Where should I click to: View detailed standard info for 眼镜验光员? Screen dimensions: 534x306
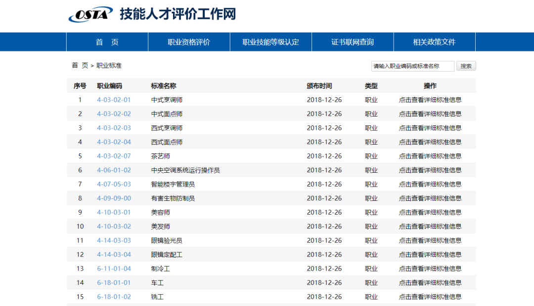[430, 240]
